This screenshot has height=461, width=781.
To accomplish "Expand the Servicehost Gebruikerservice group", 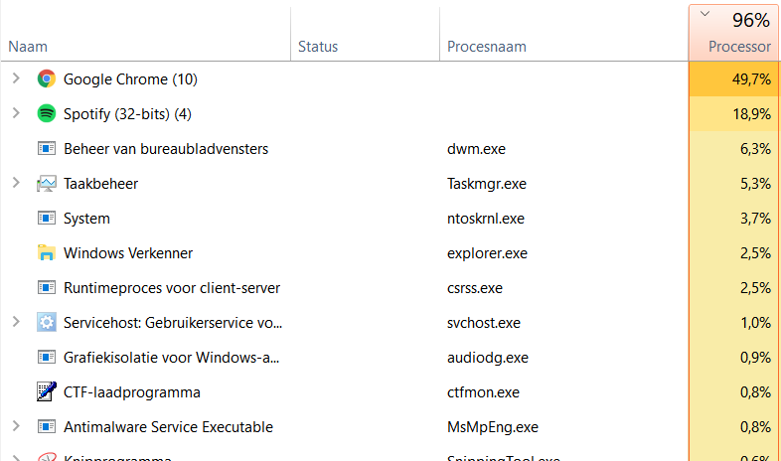I will 15,323.
